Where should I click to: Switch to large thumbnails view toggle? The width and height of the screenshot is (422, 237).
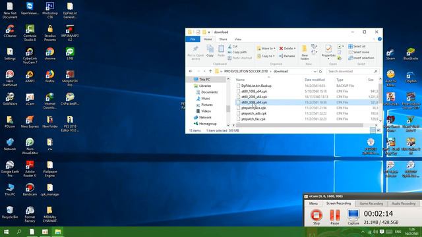point(378,130)
